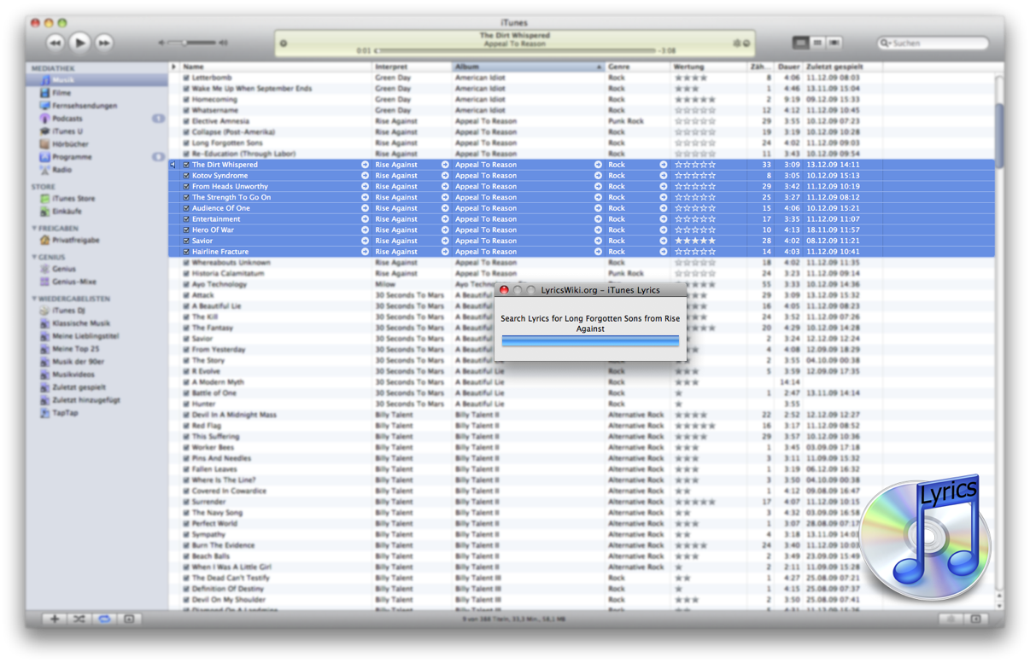Image resolution: width=1030 pixels, height=663 pixels.
Task: Toggle repeat playback
Action: (x=104, y=619)
